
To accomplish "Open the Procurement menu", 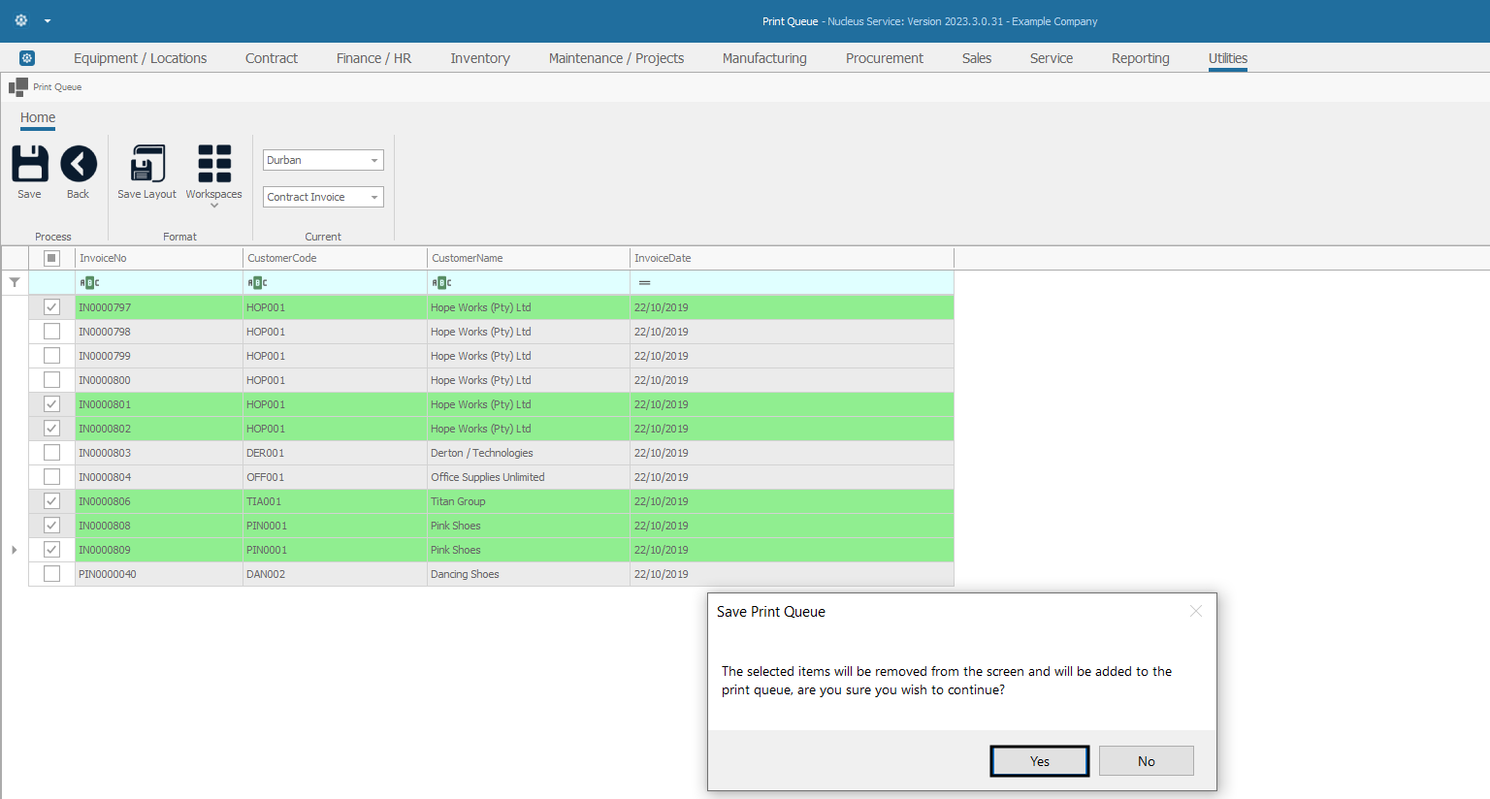I will (885, 58).
